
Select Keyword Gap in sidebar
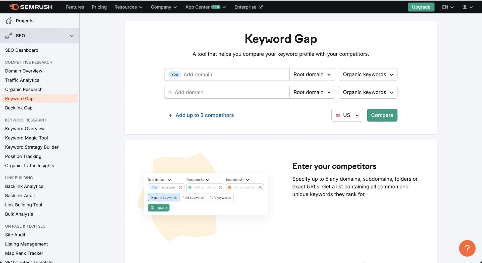pyautogui.click(x=40, y=99)
